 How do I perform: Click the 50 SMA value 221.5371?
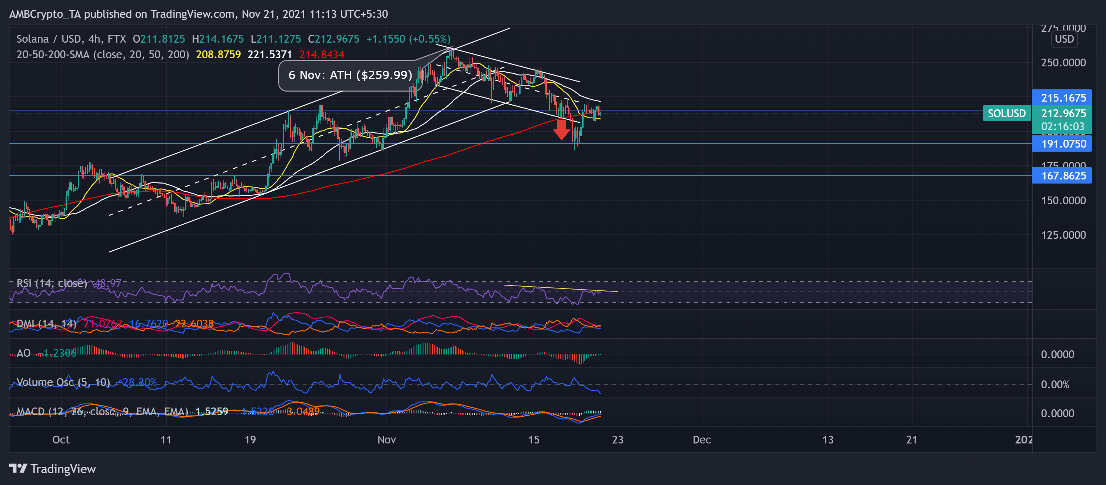tap(270, 55)
